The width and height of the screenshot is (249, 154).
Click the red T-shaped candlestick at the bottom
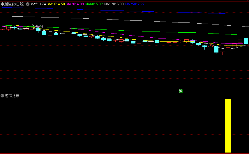point(222,53)
